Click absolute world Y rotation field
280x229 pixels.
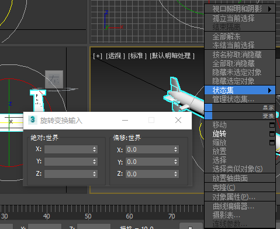(x=68, y=162)
